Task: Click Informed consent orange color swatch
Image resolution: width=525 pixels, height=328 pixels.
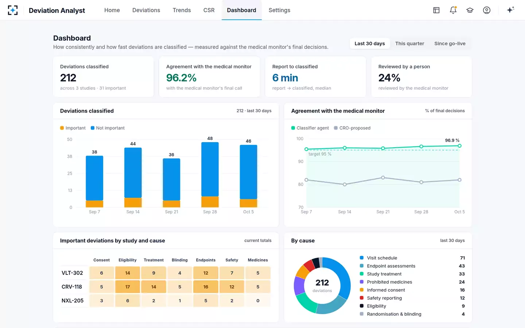Action: pos(362,290)
